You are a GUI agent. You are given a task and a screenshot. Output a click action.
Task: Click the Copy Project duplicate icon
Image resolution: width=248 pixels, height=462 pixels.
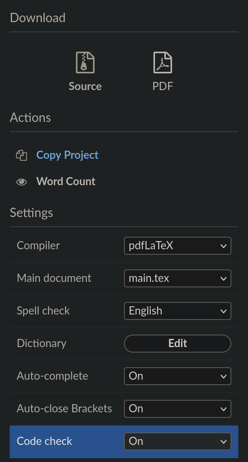pos(21,155)
